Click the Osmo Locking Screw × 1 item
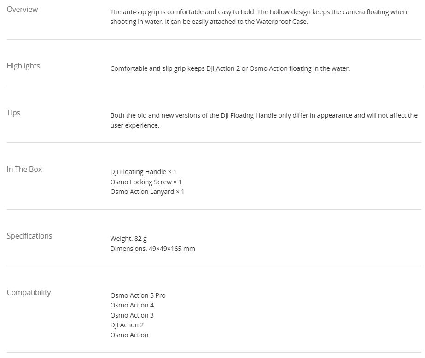Viewport: 425px width, 358px height. pos(146,182)
